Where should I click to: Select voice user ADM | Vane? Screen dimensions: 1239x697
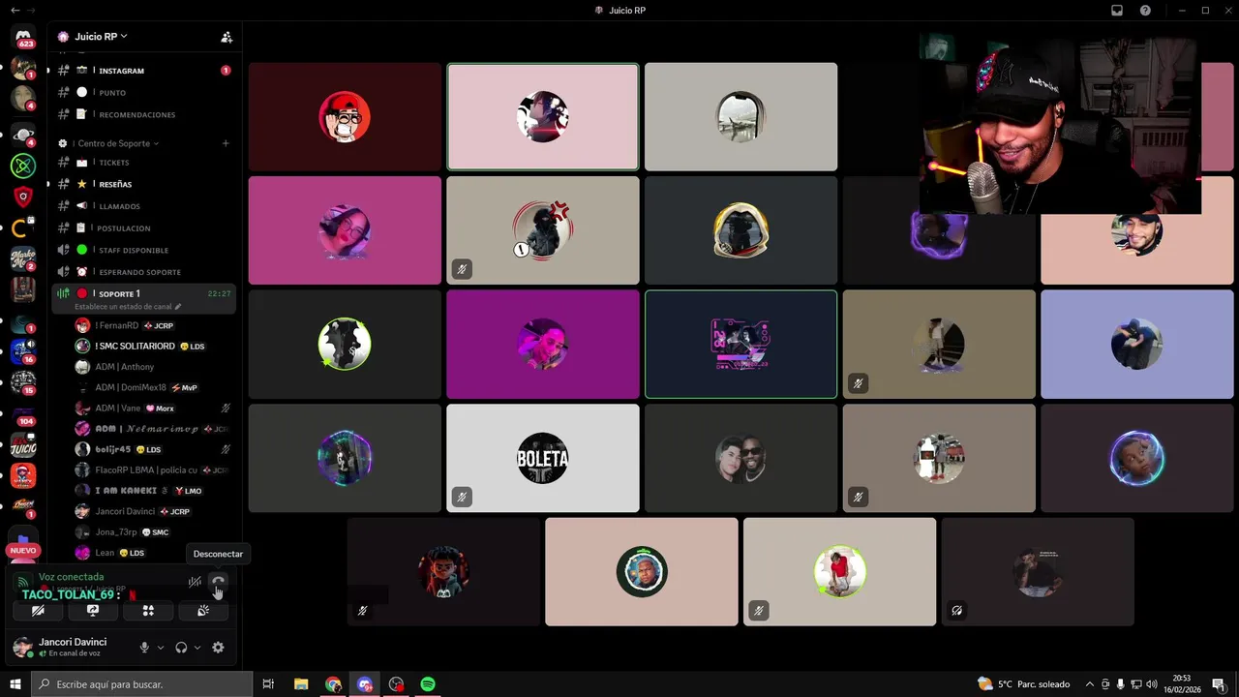pos(153,408)
